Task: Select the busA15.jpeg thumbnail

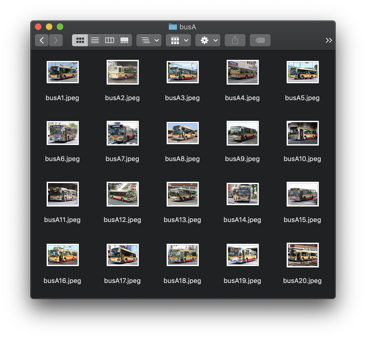Action: [303, 194]
